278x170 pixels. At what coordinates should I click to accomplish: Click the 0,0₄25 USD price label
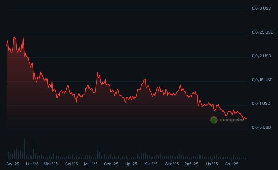tap(262, 32)
